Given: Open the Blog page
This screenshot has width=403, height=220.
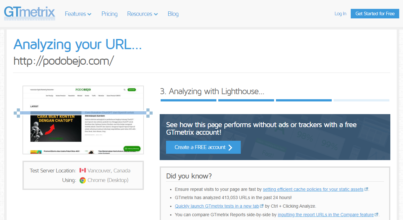Looking at the screenshot, I should pyautogui.click(x=173, y=14).
